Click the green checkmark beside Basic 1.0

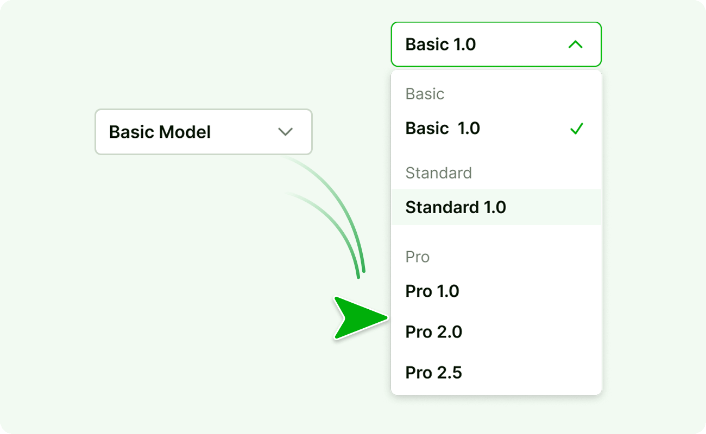click(576, 129)
